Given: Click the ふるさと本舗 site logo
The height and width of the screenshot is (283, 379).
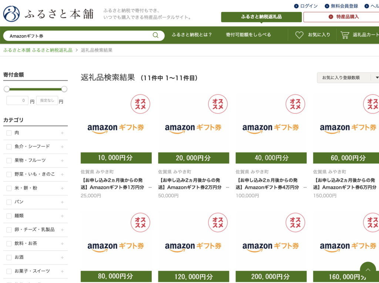Looking at the screenshot, I should click(48, 14).
